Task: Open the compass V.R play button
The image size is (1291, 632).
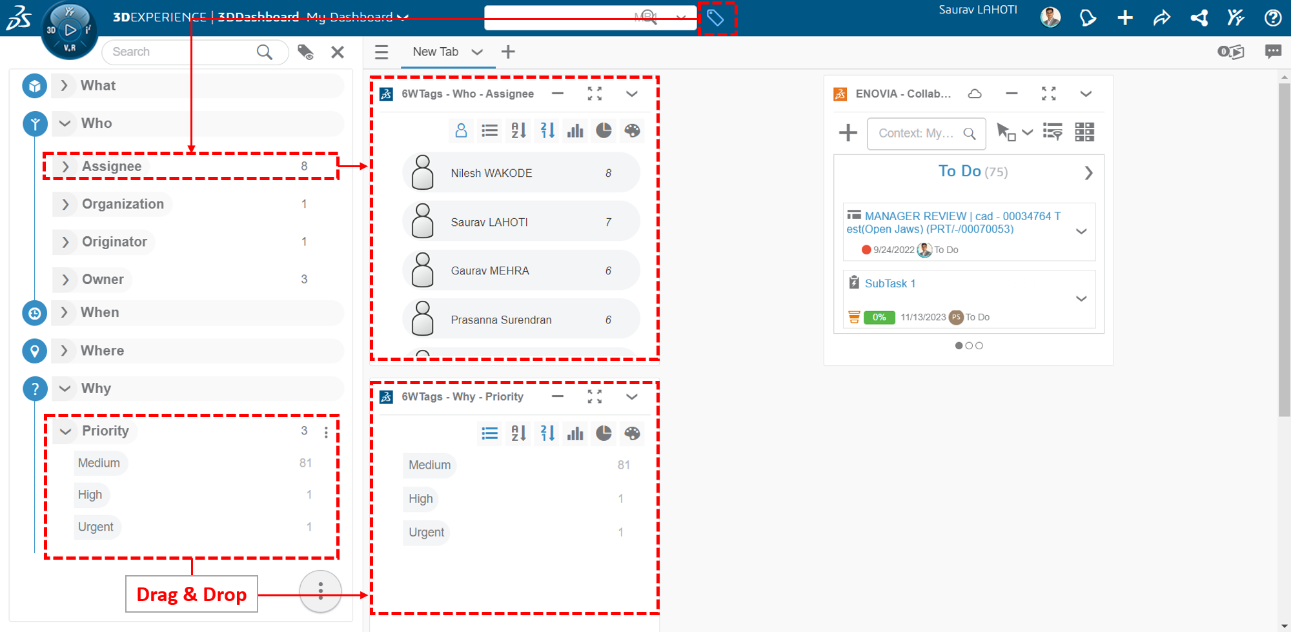Action: tap(70, 30)
